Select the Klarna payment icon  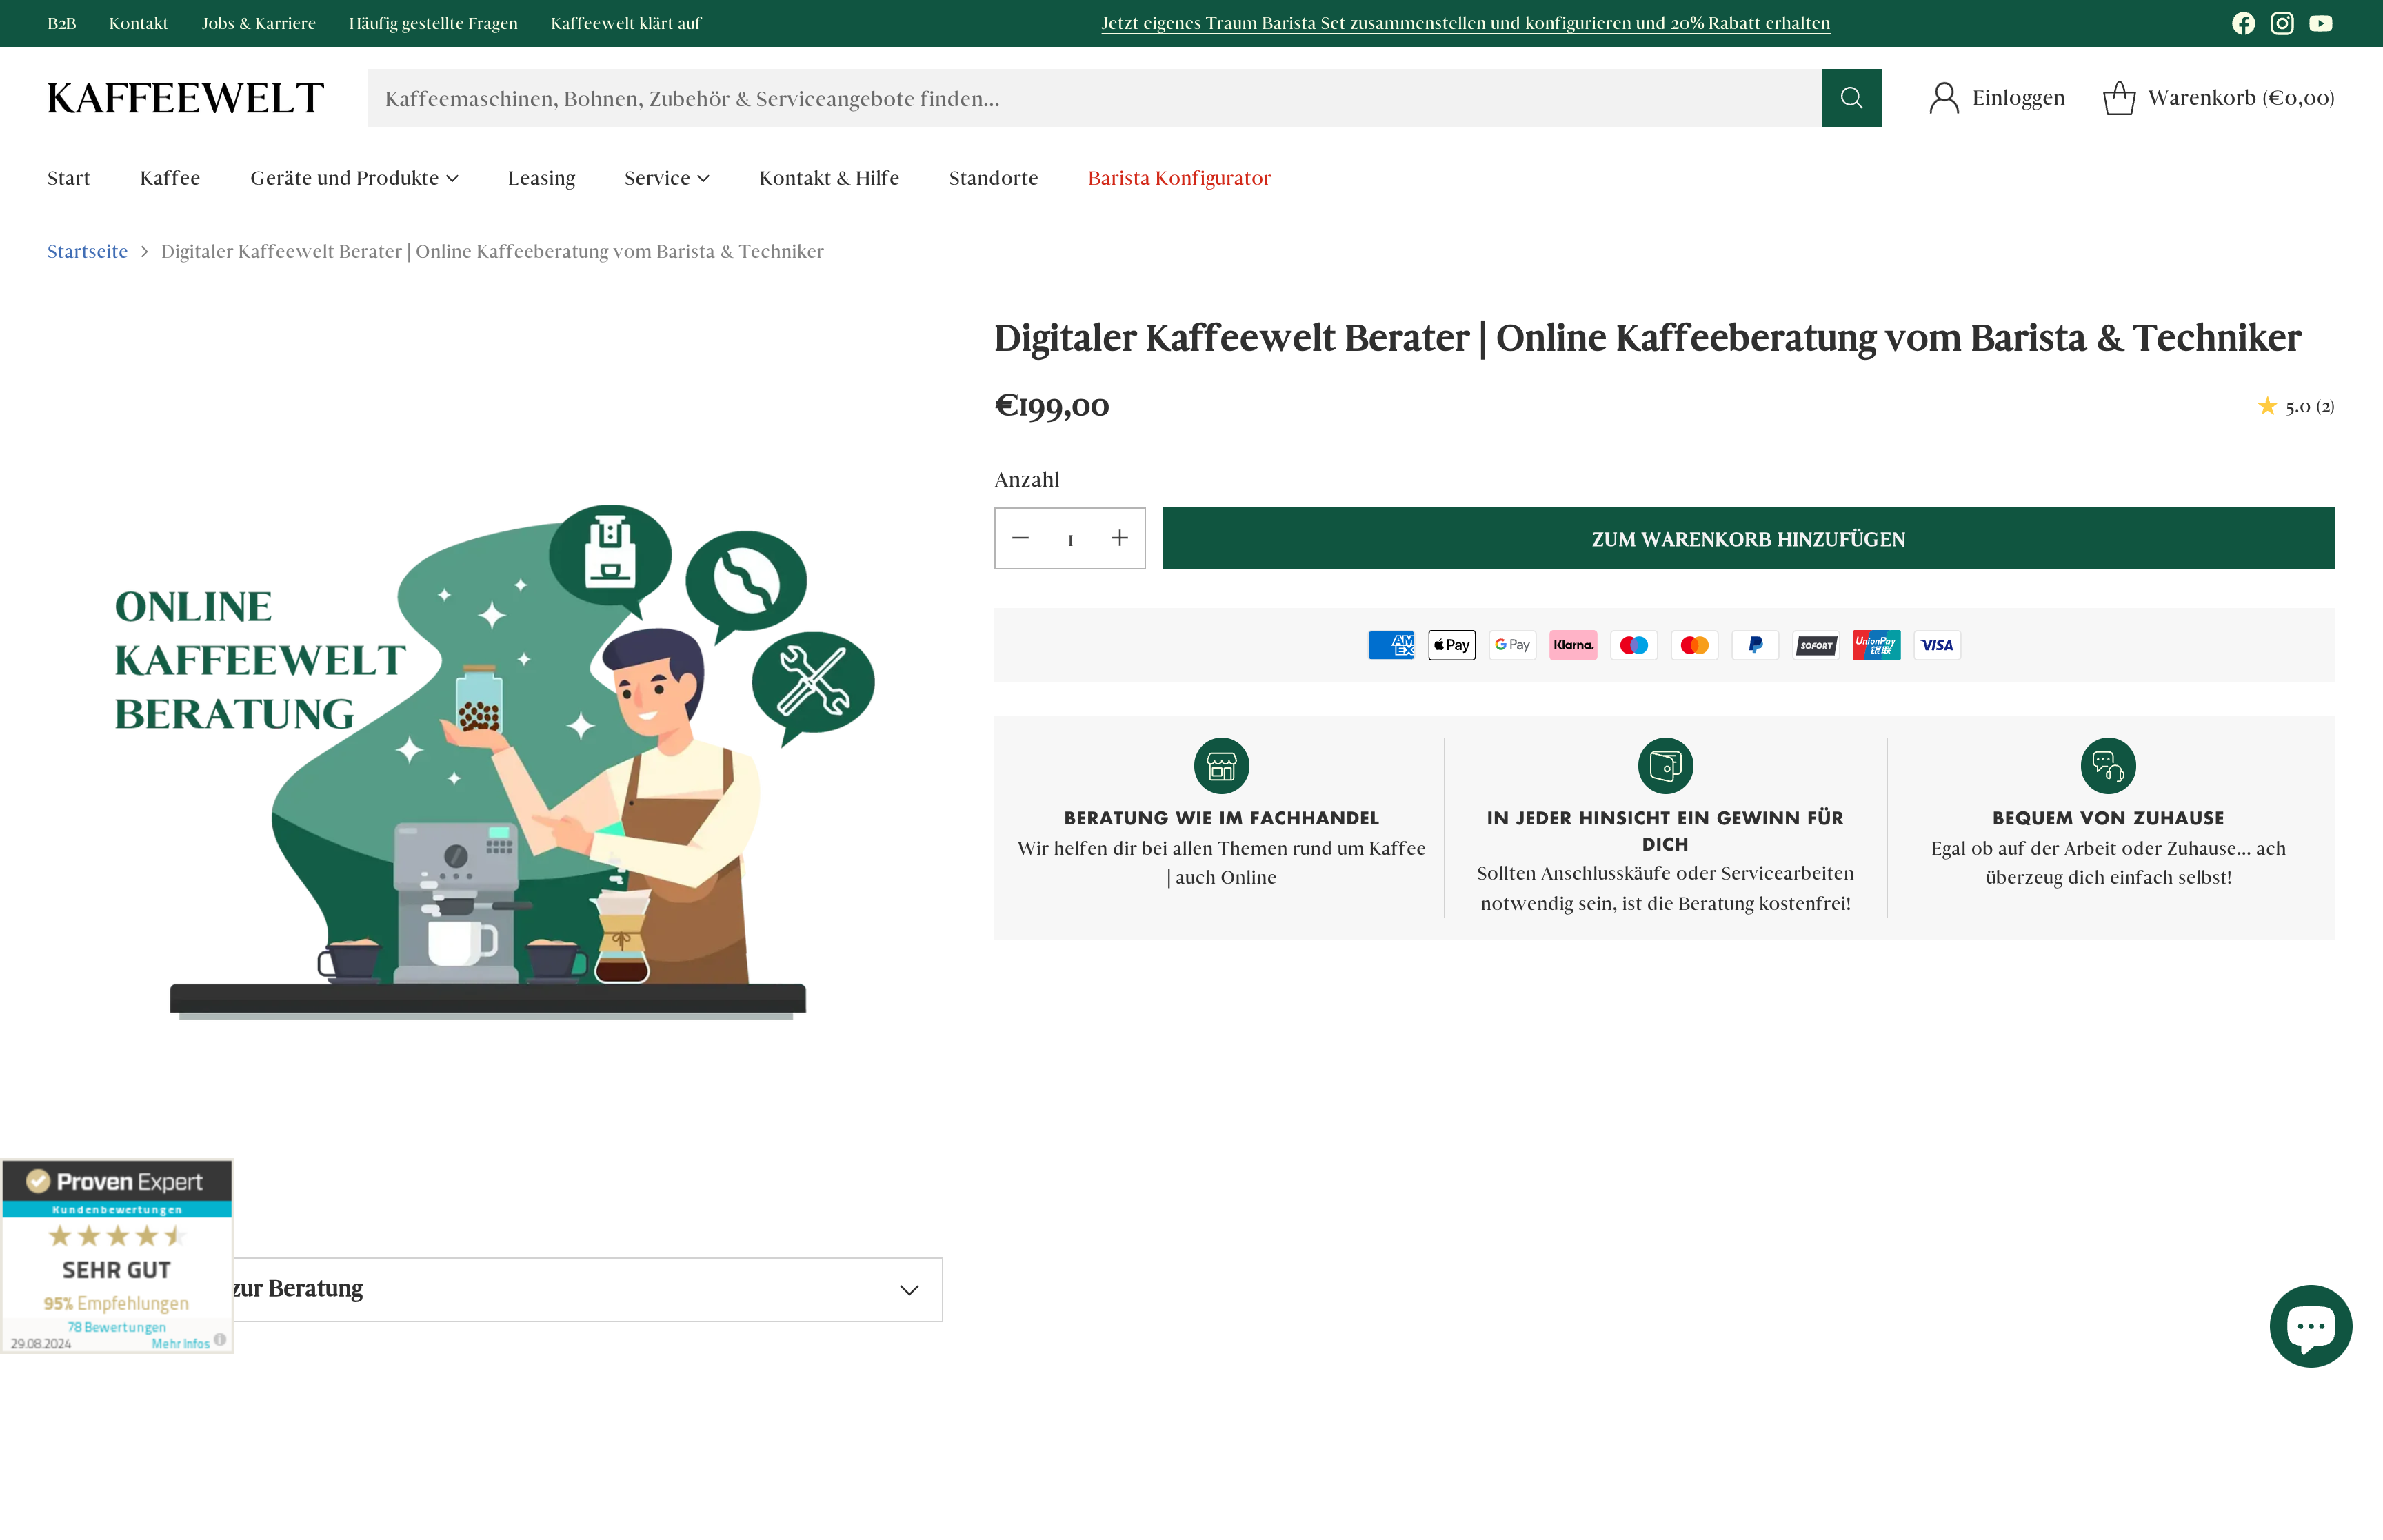[1573, 645]
